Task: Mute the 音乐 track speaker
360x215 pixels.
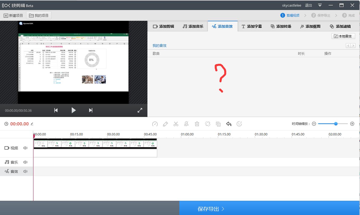Action: point(25,162)
